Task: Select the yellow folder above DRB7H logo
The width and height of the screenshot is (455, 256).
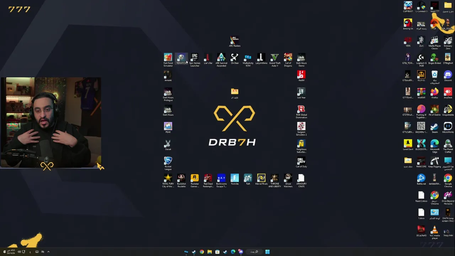Action: [235, 94]
